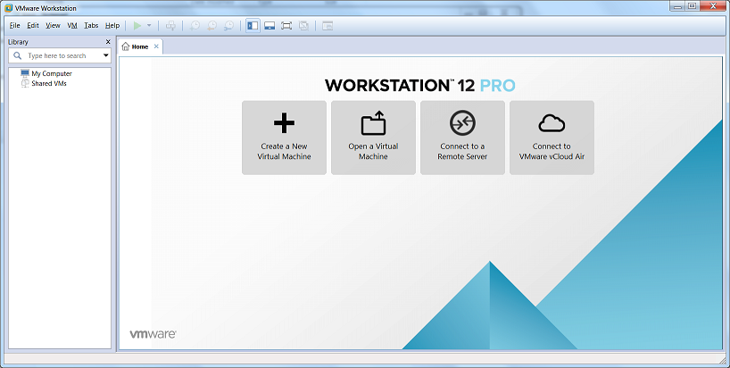The width and height of the screenshot is (730, 368).
Task: Close the Home tab
Action: point(156,46)
